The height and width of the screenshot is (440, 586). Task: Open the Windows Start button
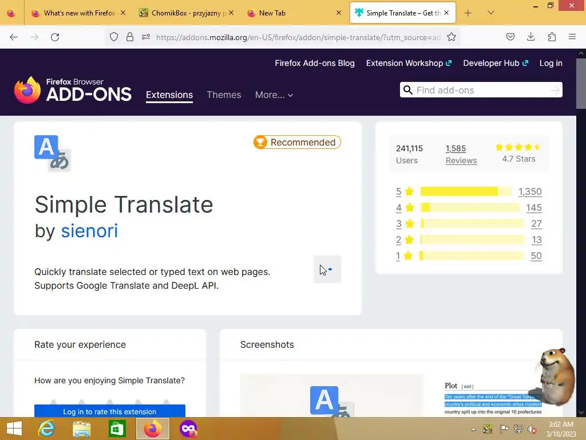(14, 429)
